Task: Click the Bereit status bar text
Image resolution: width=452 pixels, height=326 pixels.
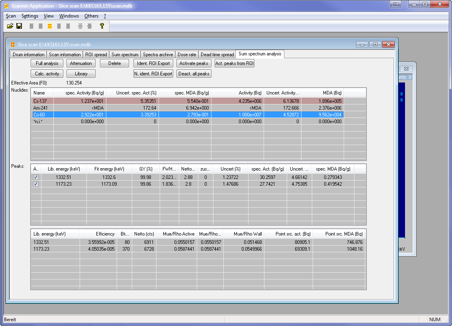Action: [10, 319]
